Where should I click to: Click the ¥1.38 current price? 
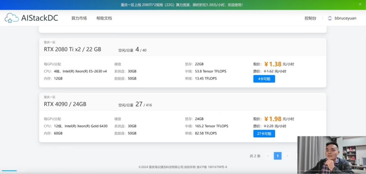pyautogui.click(x=272, y=64)
